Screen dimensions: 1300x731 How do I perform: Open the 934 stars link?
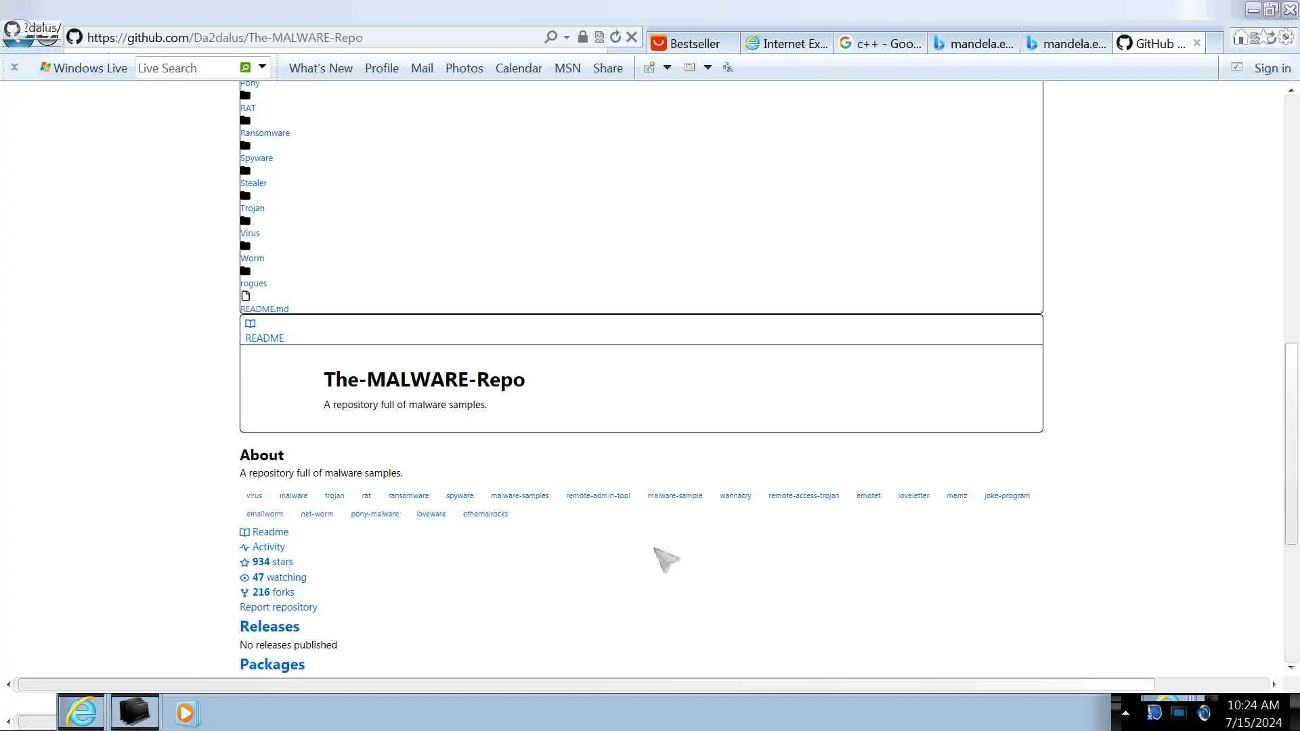[x=272, y=562]
